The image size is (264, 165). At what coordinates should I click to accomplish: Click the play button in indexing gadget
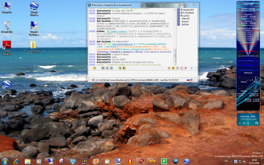click(x=244, y=123)
